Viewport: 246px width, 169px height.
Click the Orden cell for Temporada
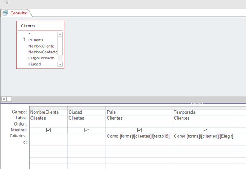click(x=205, y=124)
